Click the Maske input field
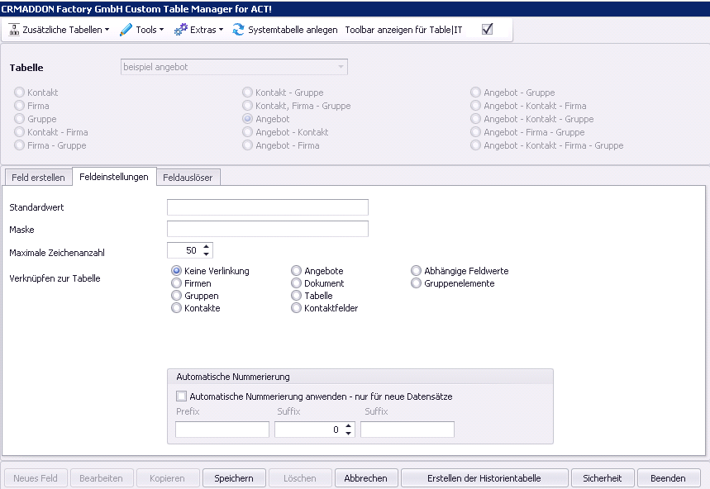710x489 pixels. tap(268, 229)
